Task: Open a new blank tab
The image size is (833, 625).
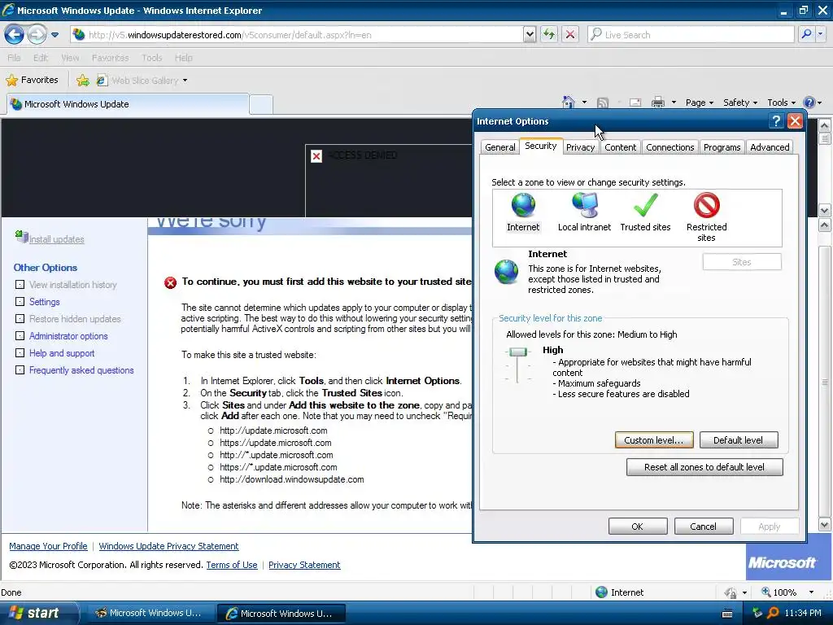Action: pyautogui.click(x=261, y=105)
